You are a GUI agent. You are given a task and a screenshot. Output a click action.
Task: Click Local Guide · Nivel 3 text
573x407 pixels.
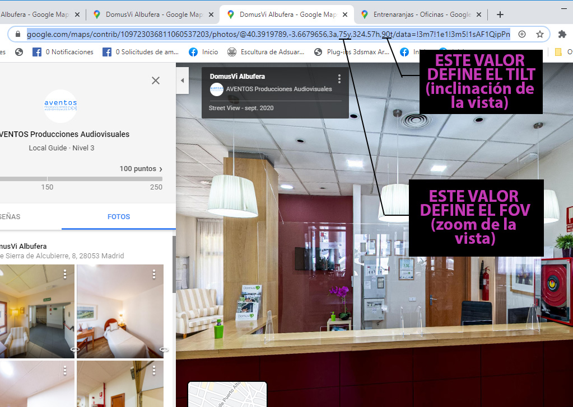[62, 148]
